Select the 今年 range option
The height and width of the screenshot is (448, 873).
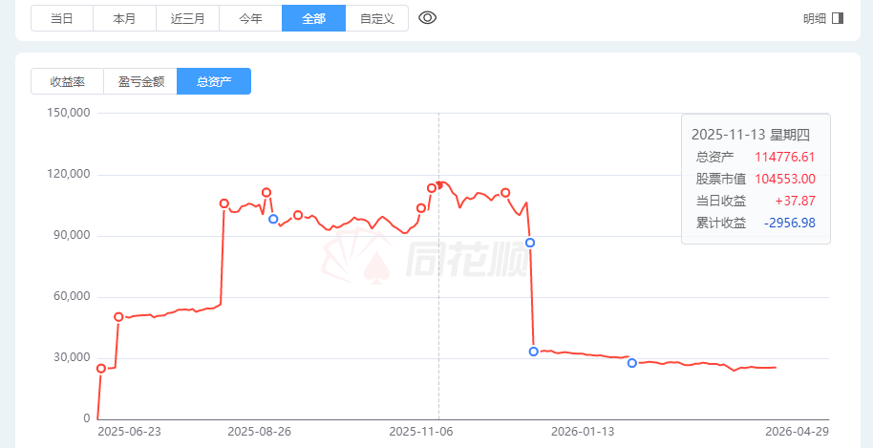pyautogui.click(x=250, y=18)
